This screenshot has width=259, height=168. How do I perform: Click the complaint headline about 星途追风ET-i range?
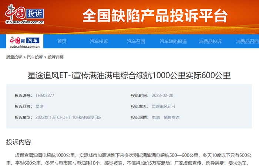(x=129, y=76)
